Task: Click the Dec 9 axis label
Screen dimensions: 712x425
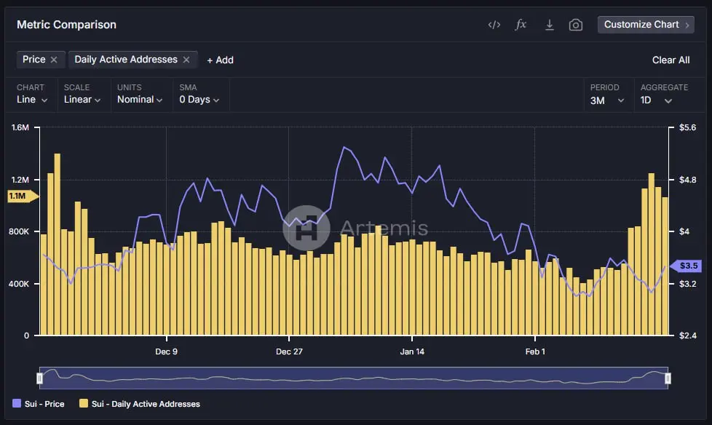Action: [166, 351]
